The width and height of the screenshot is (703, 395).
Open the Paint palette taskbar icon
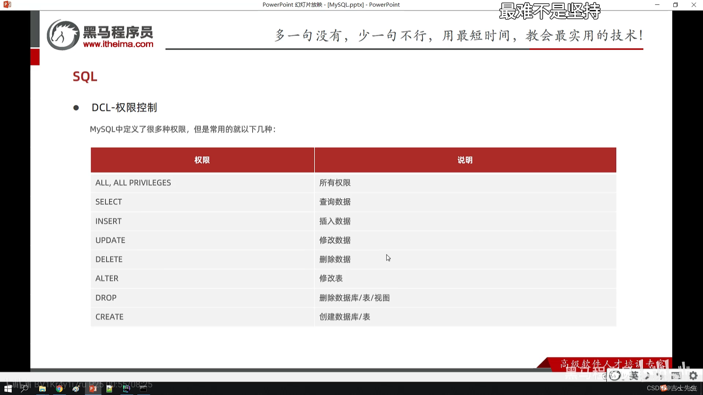pos(76,389)
